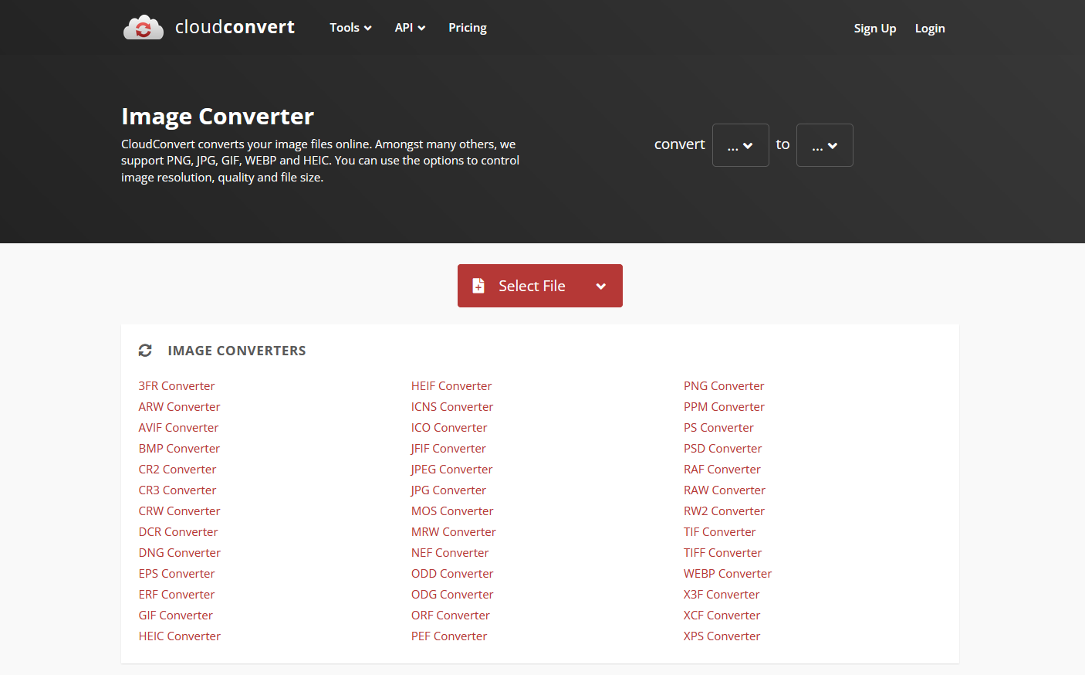The width and height of the screenshot is (1085, 675).
Task: Click the file-plus icon on Select File
Action: pyautogui.click(x=478, y=286)
